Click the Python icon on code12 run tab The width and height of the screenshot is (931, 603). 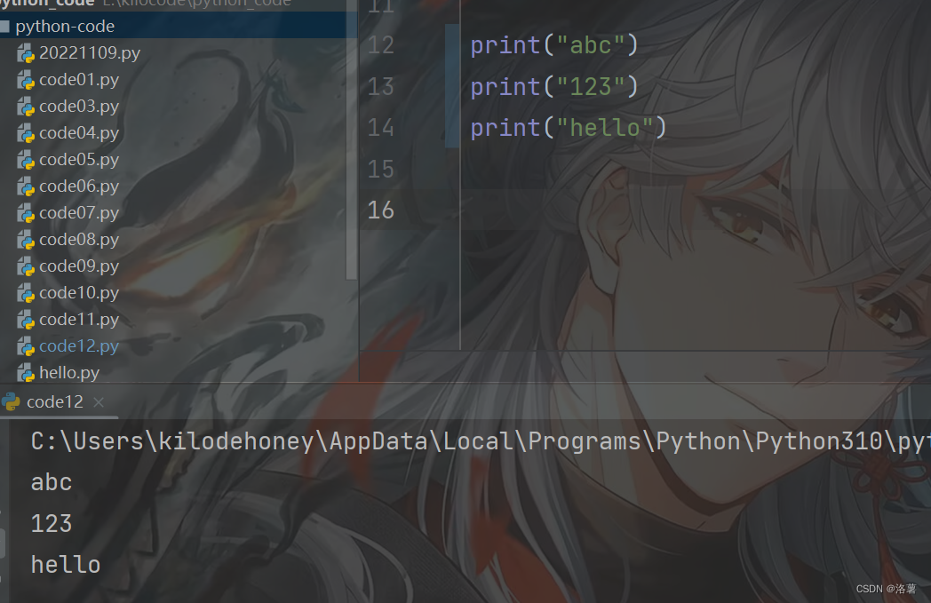[11, 401]
